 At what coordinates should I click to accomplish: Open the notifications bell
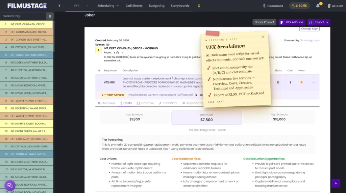click(x=318, y=6)
